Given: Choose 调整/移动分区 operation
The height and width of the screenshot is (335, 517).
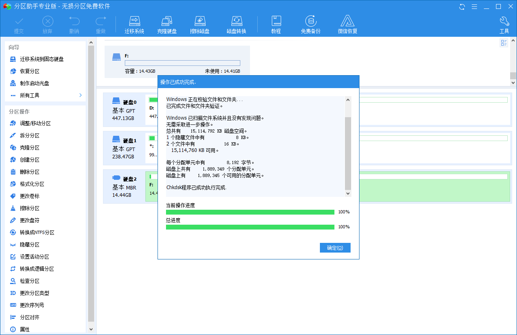Looking at the screenshot, I should tap(30, 123).
